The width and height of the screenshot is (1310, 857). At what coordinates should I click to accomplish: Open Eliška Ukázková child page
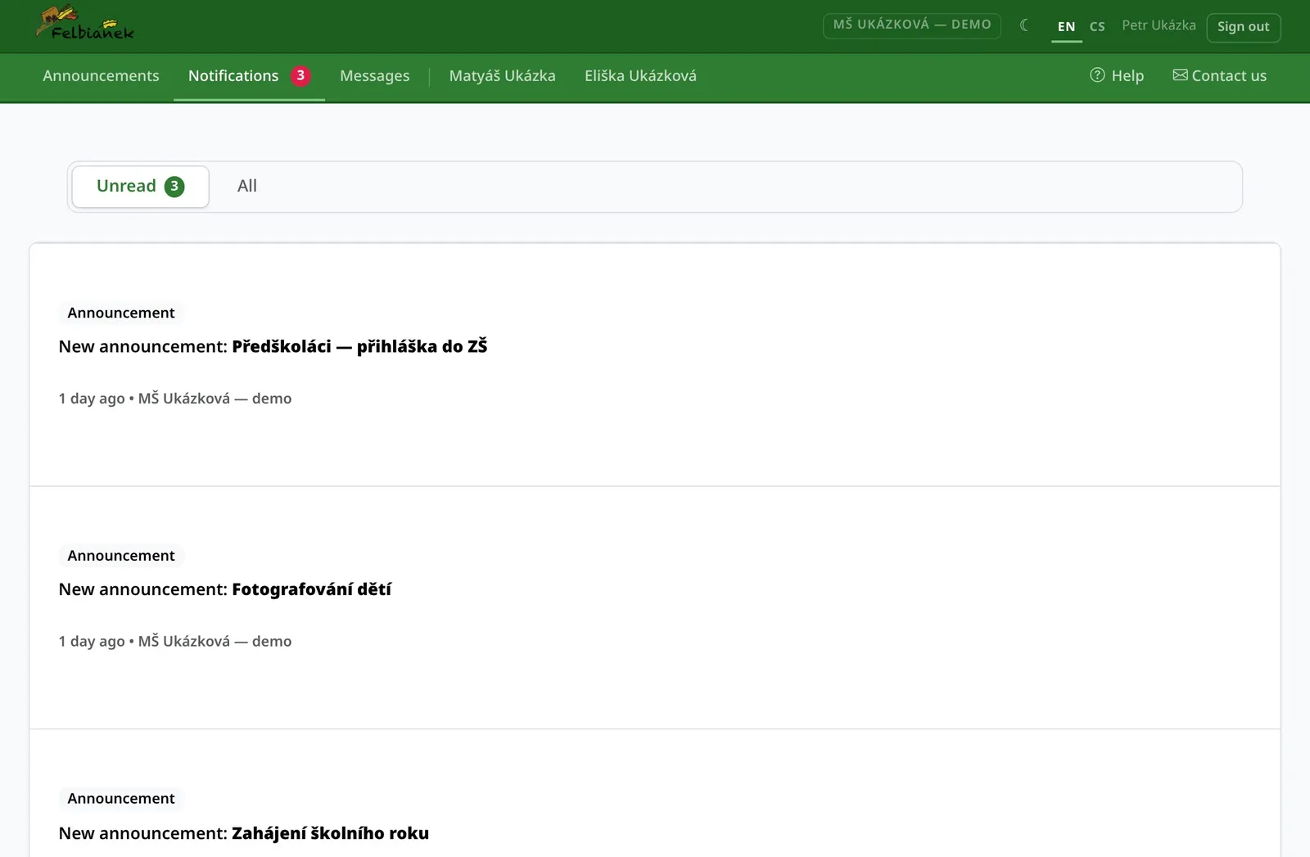[x=640, y=76]
